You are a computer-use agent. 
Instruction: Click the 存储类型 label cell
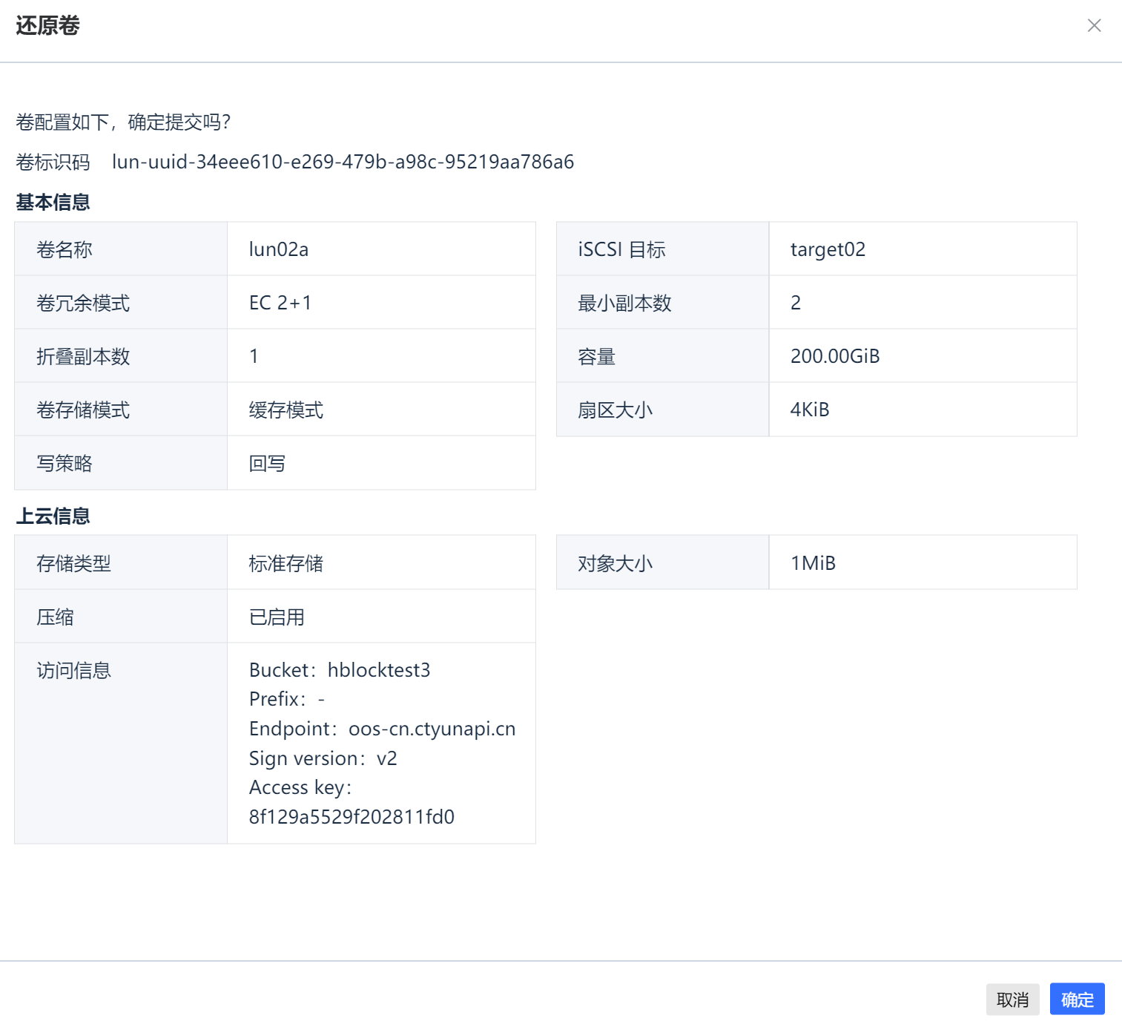(x=121, y=562)
